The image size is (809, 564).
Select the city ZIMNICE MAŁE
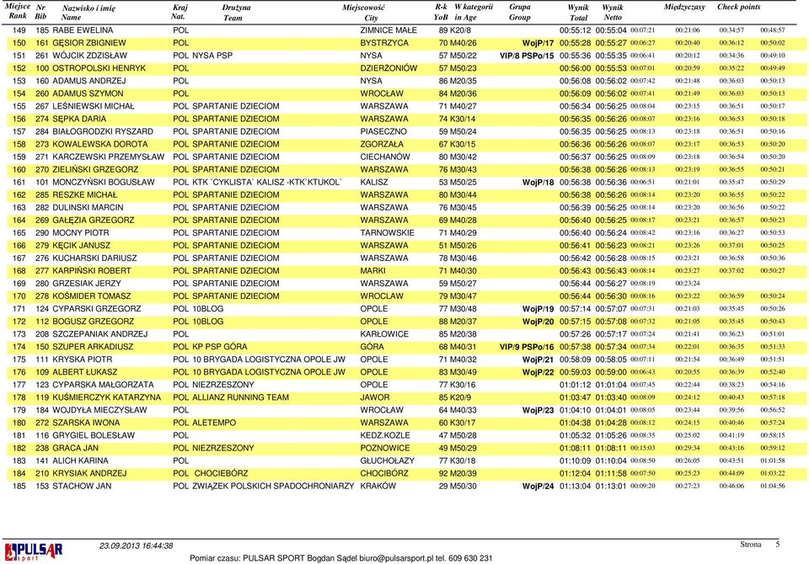tap(388, 30)
